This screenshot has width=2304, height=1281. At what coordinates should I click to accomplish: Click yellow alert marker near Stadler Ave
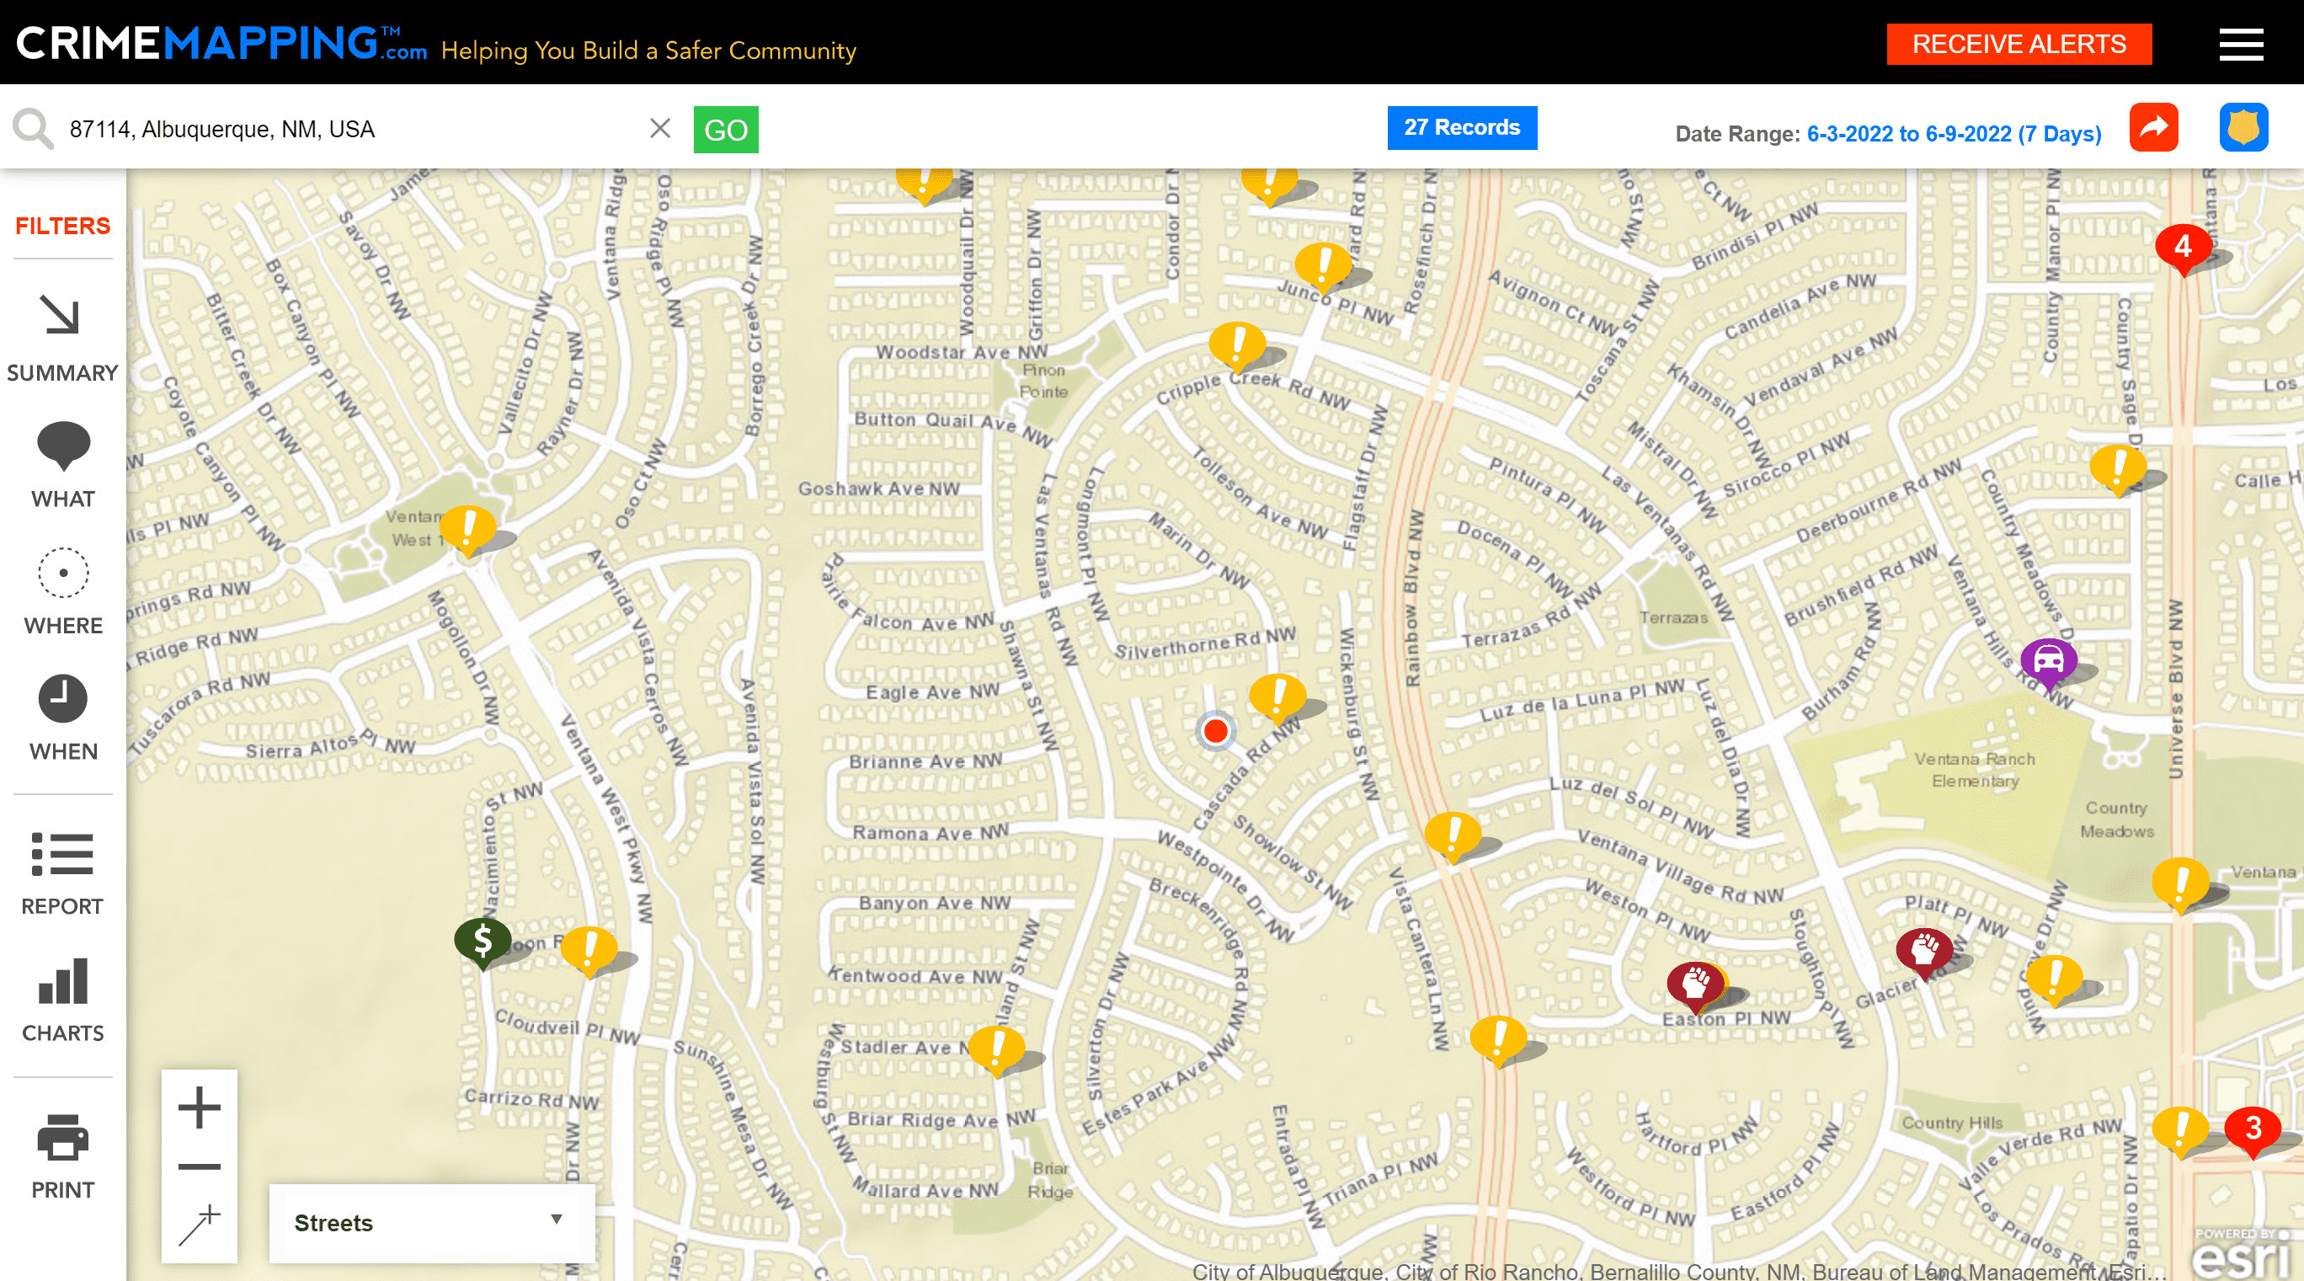[x=995, y=1049]
